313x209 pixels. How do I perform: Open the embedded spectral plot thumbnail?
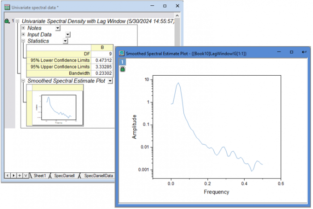58,108
